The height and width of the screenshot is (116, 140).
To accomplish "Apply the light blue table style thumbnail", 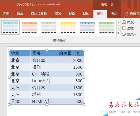I will point(10,28).
